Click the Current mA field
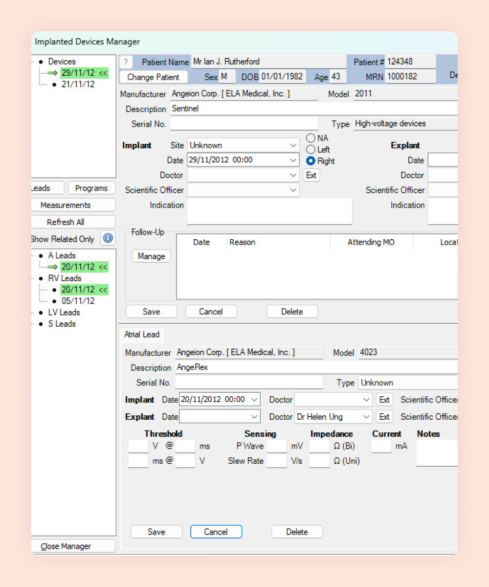 tap(381, 446)
